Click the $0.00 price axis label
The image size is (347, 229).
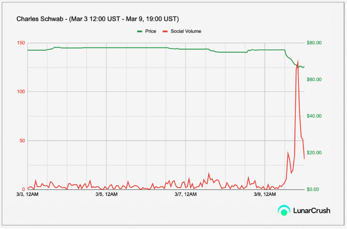coord(313,189)
